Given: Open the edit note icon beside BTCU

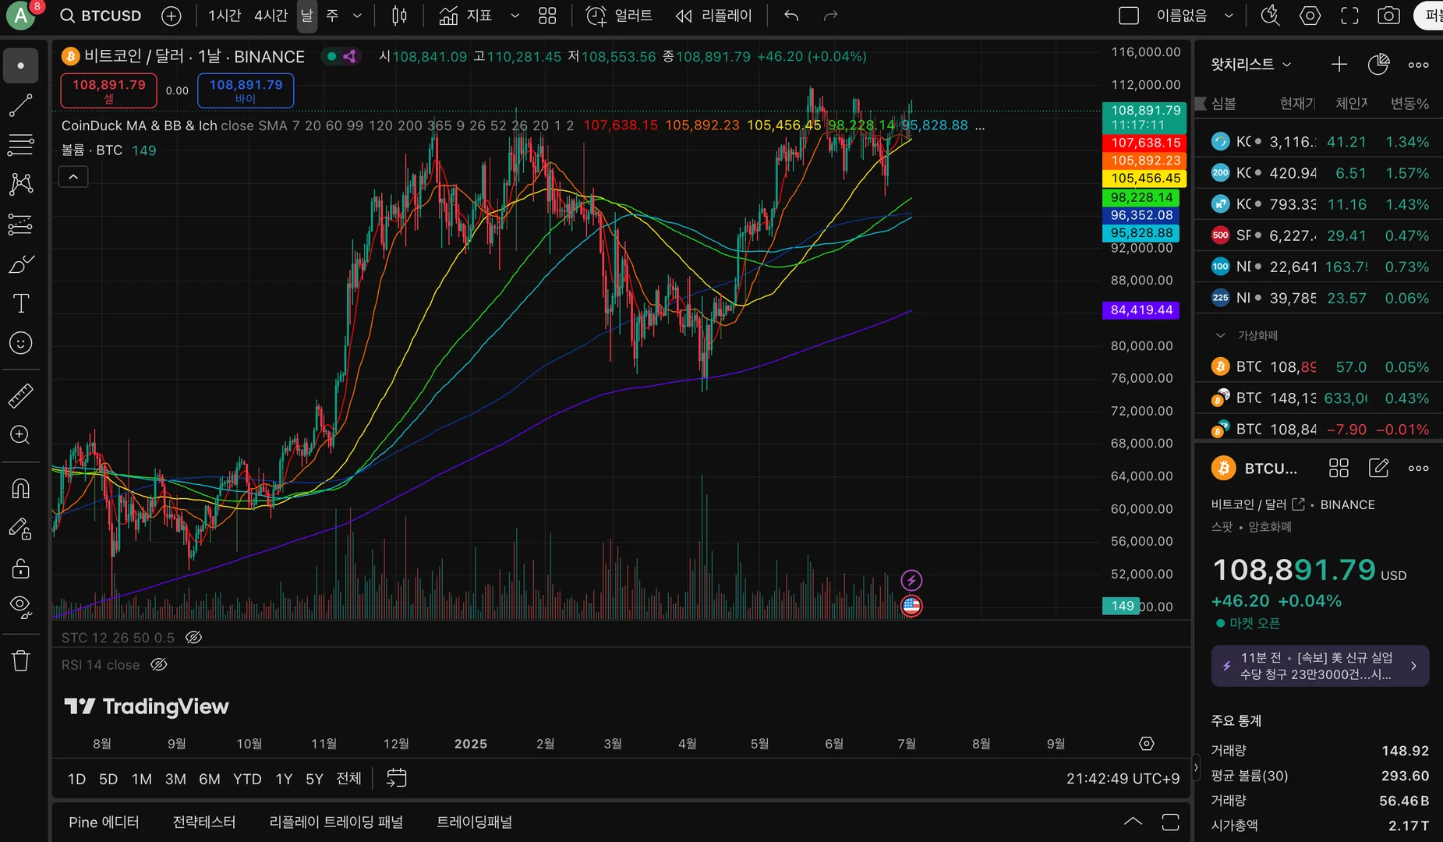Looking at the screenshot, I should coord(1378,468).
